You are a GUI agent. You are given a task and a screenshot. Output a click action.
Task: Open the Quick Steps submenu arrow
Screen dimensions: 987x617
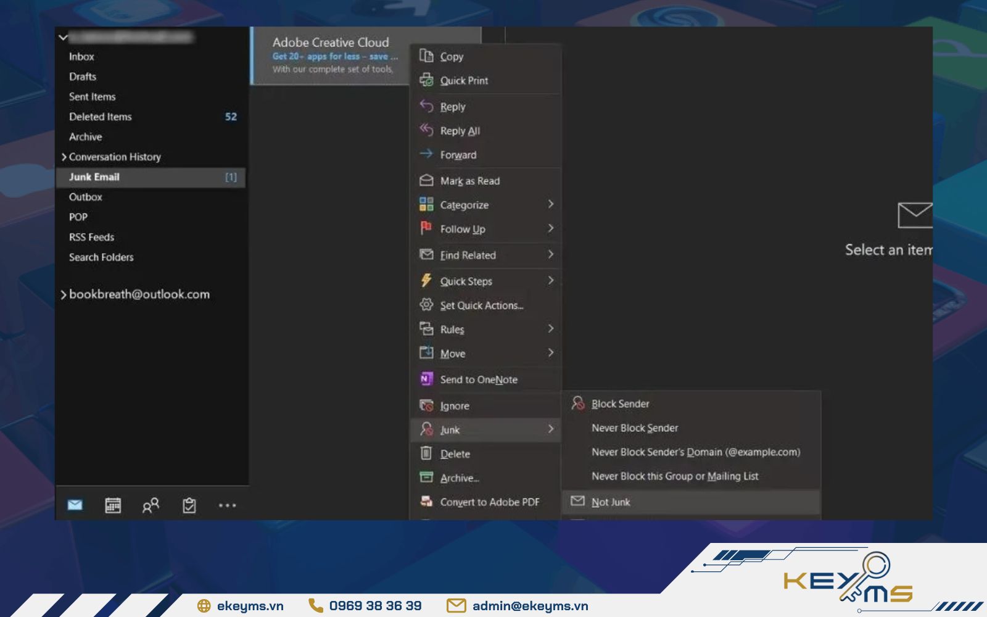[551, 281]
